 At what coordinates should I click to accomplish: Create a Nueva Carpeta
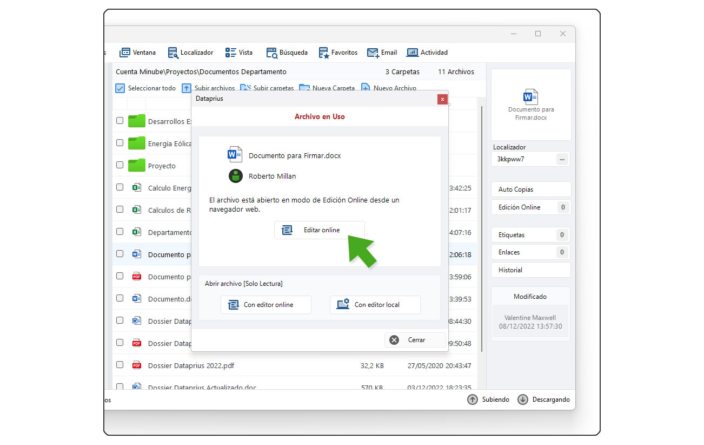coord(327,88)
